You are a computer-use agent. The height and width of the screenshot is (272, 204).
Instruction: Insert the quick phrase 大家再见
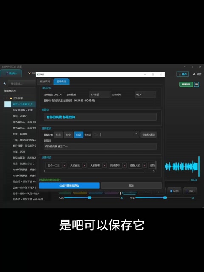[75, 165]
